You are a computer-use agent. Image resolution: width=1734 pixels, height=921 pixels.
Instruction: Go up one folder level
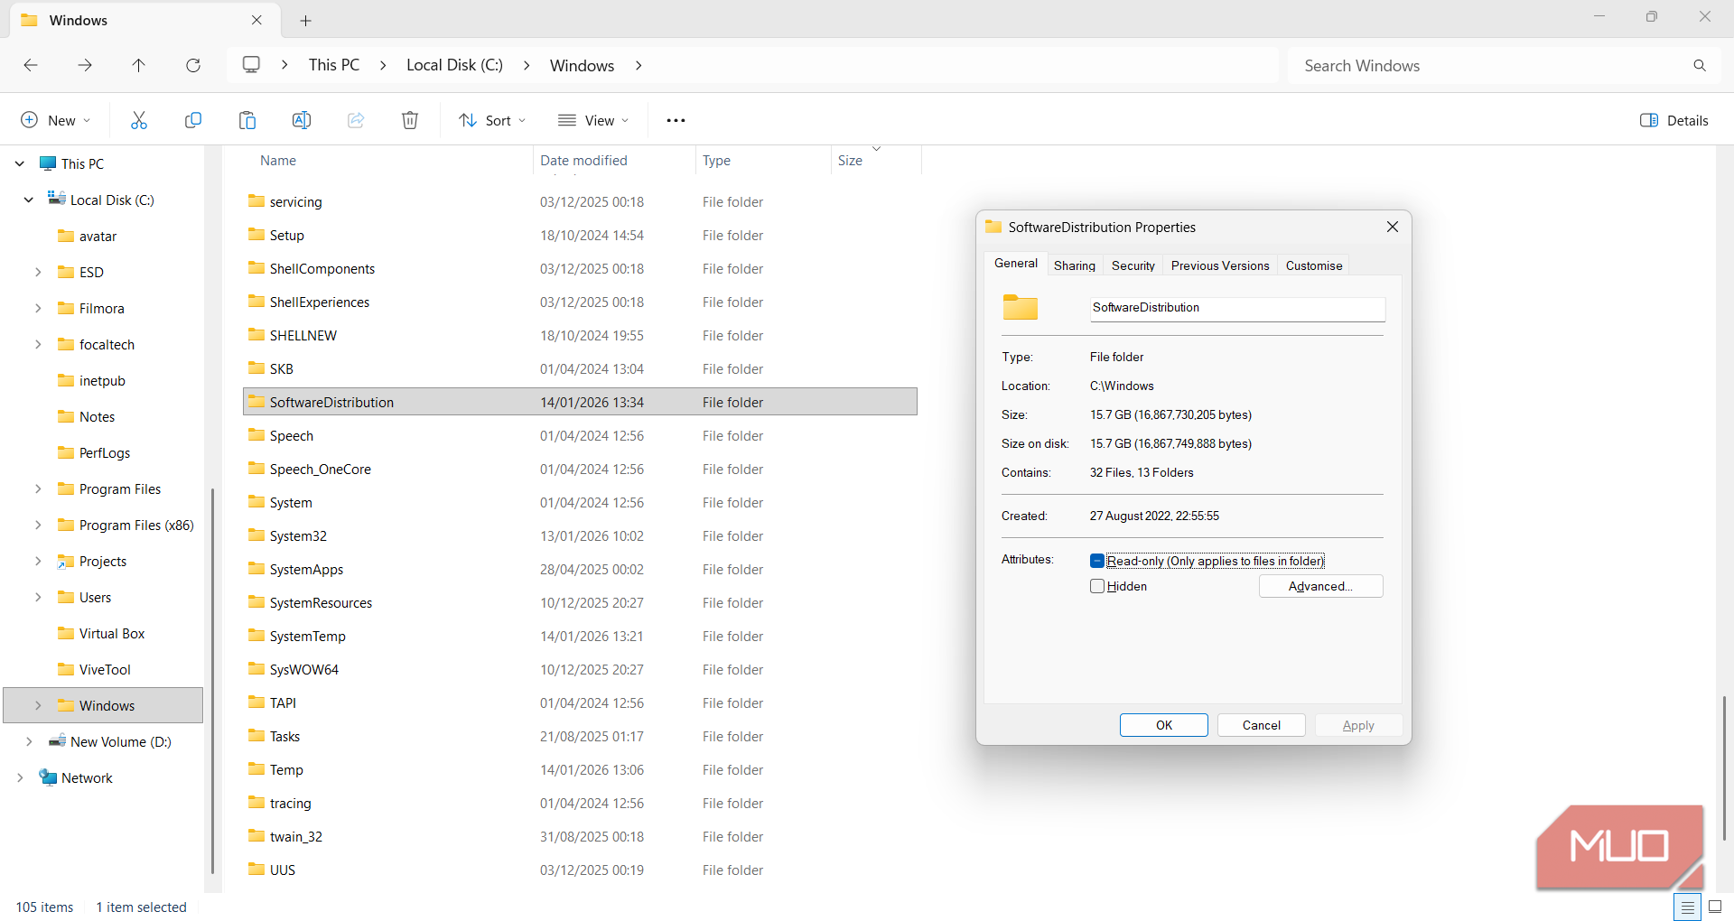(x=138, y=65)
